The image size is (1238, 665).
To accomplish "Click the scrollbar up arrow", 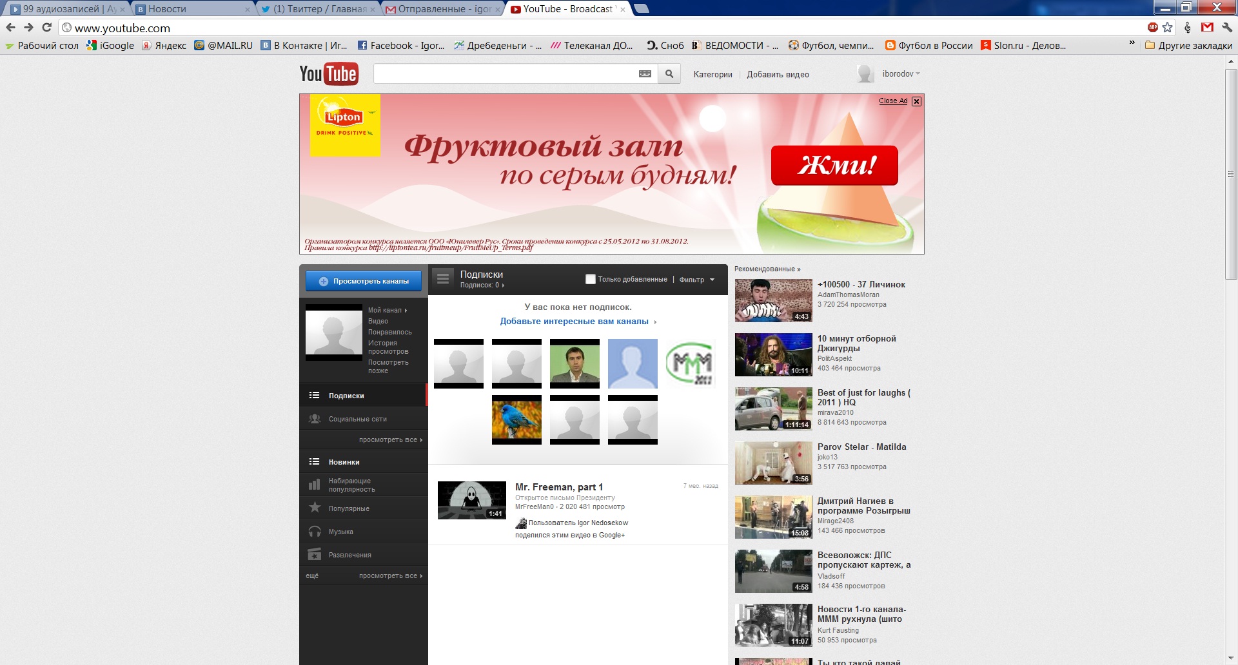I will point(1231,62).
